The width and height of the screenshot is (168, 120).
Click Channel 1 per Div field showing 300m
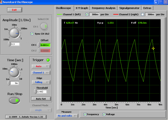pos(94,14)
